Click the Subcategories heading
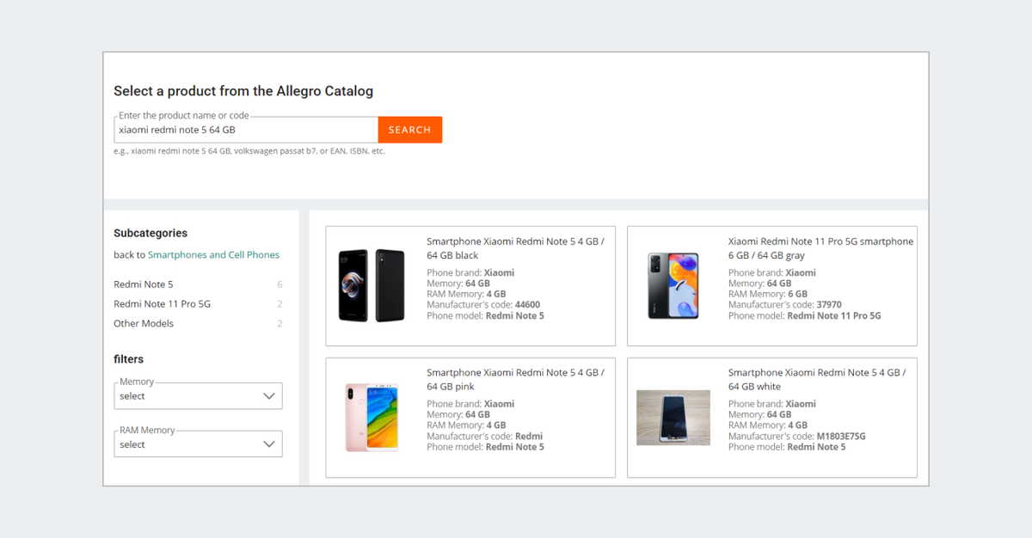The image size is (1032, 538). tap(150, 233)
